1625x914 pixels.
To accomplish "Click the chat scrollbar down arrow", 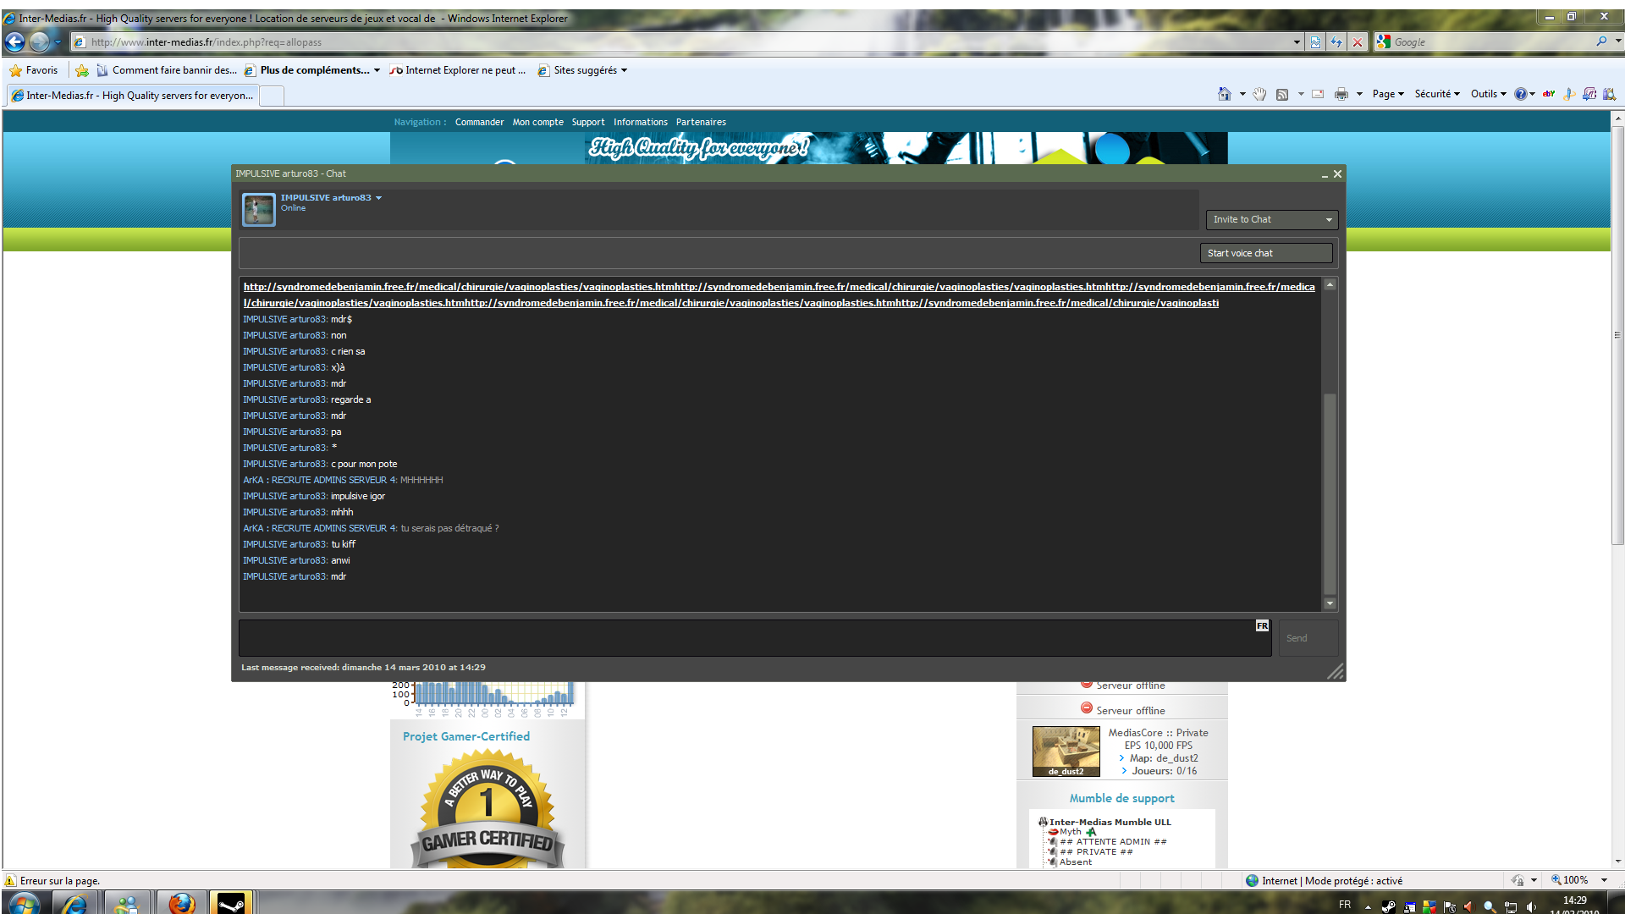I will pyautogui.click(x=1330, y=603).
